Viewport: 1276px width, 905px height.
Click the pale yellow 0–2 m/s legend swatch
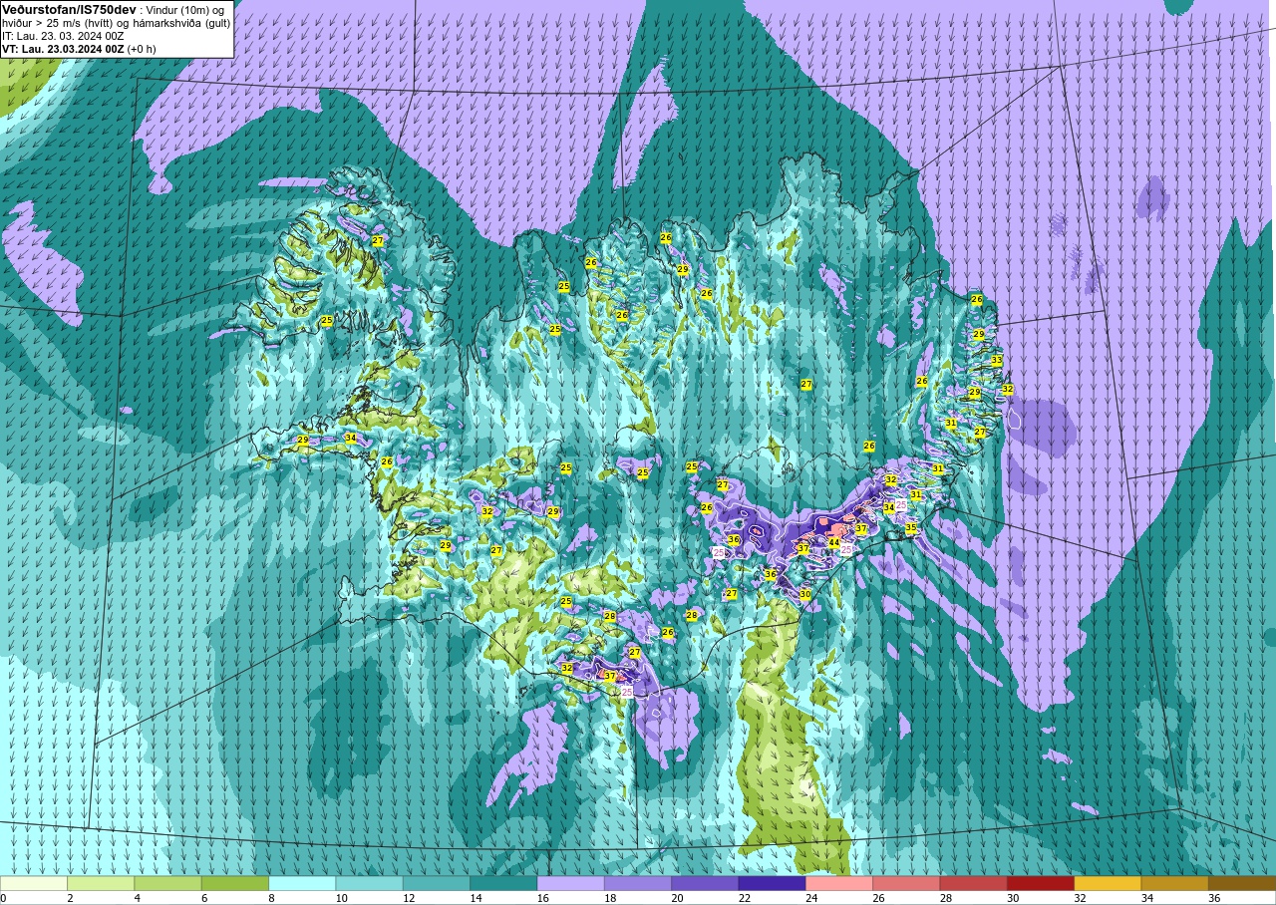34,883
